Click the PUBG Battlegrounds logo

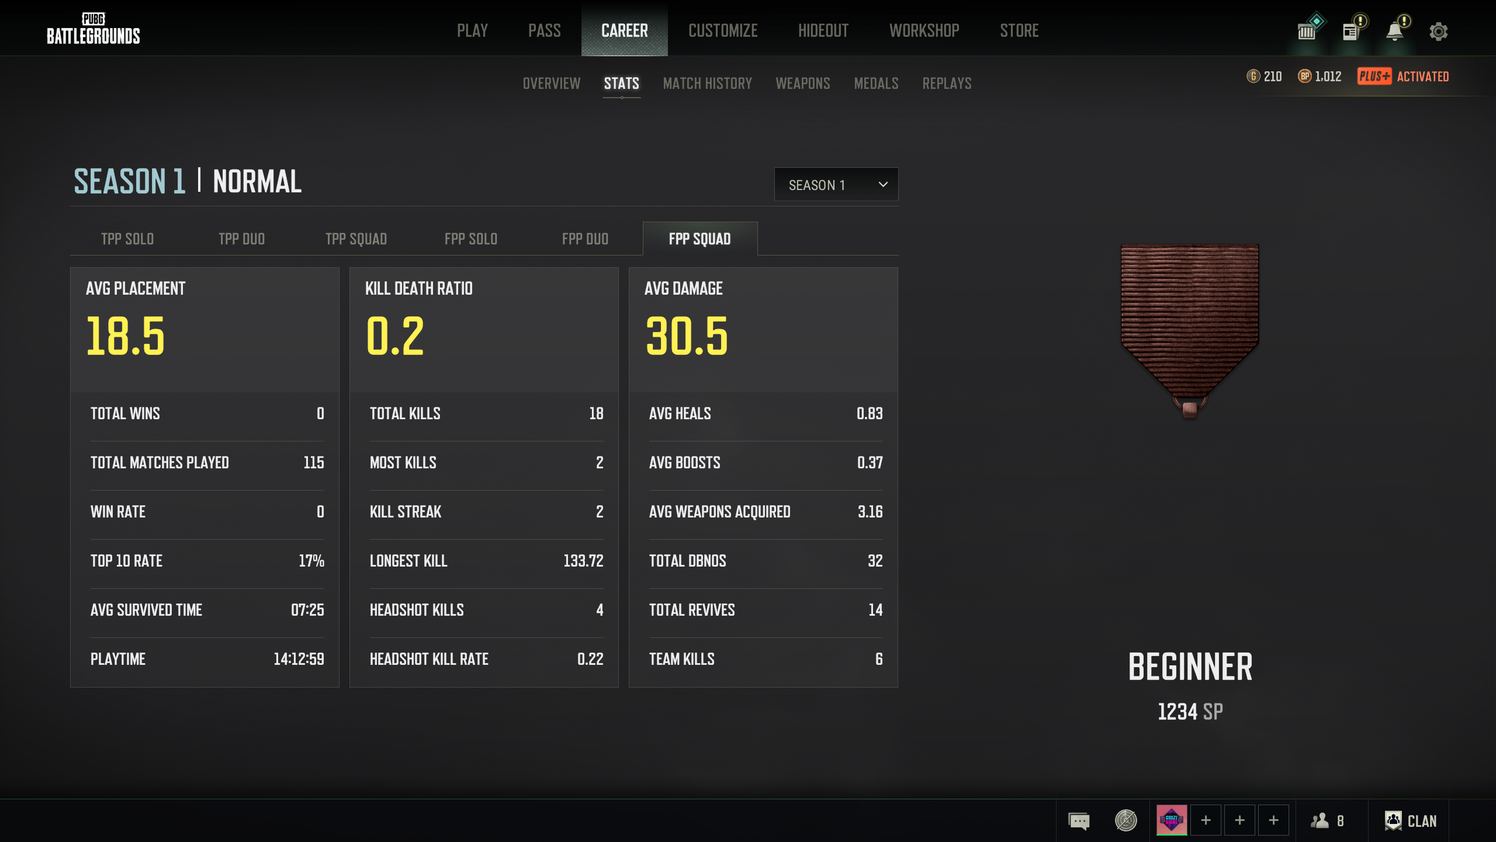click(93, 29)
